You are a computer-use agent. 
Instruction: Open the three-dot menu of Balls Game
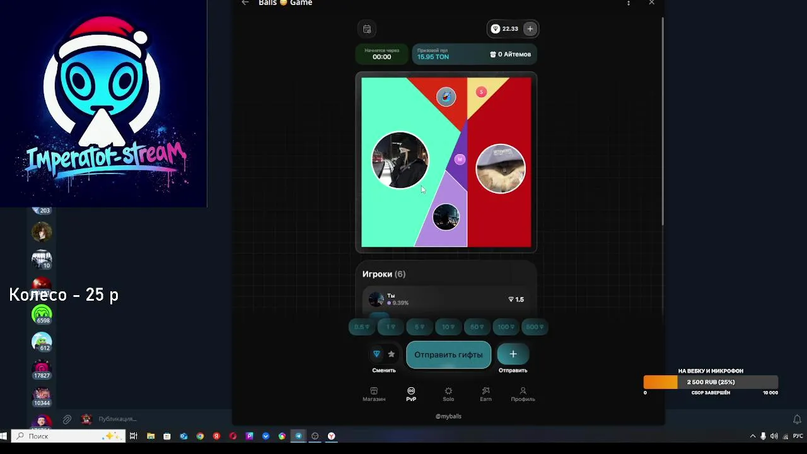pyautogui.click(x=628, y=3)
